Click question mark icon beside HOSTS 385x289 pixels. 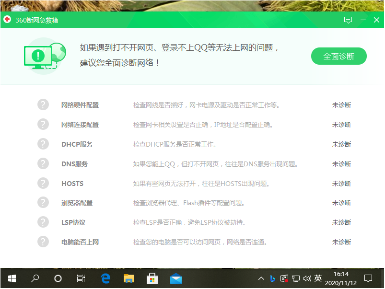point(43,183)
